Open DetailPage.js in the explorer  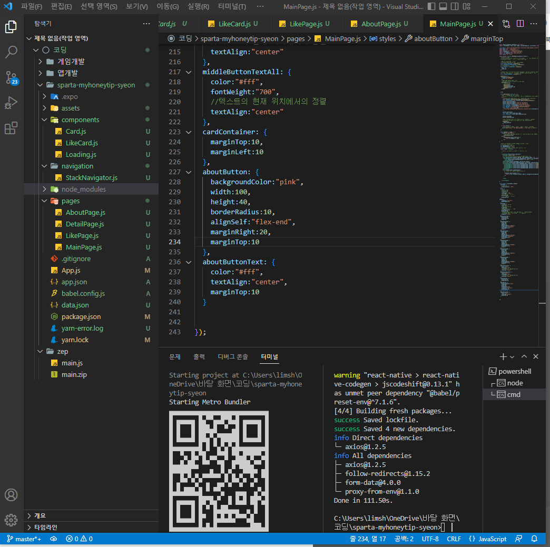[x=91, y=224]
